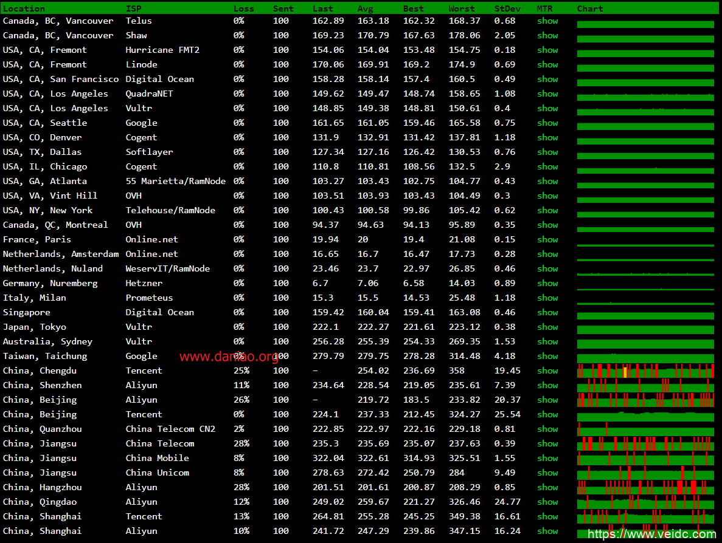The height and width of the screenshot is (543, 722).
Task: Open show link for Softlayer Dallas row
Action: tap(547, 152)
